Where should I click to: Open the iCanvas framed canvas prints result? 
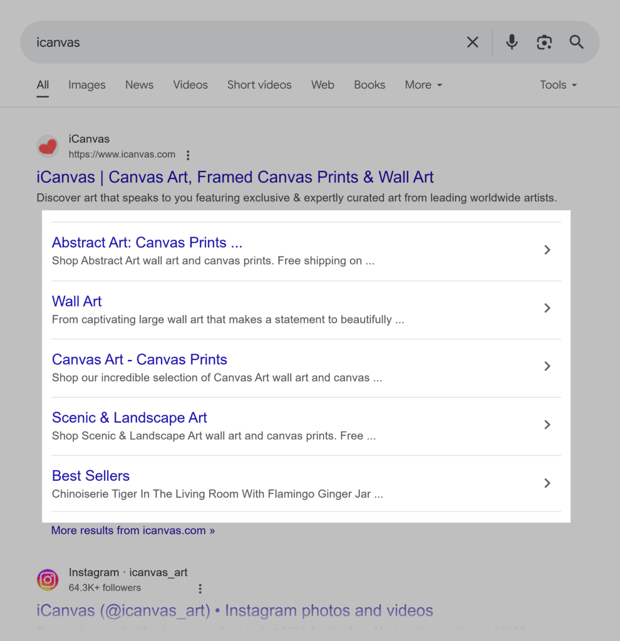point(235,177)
